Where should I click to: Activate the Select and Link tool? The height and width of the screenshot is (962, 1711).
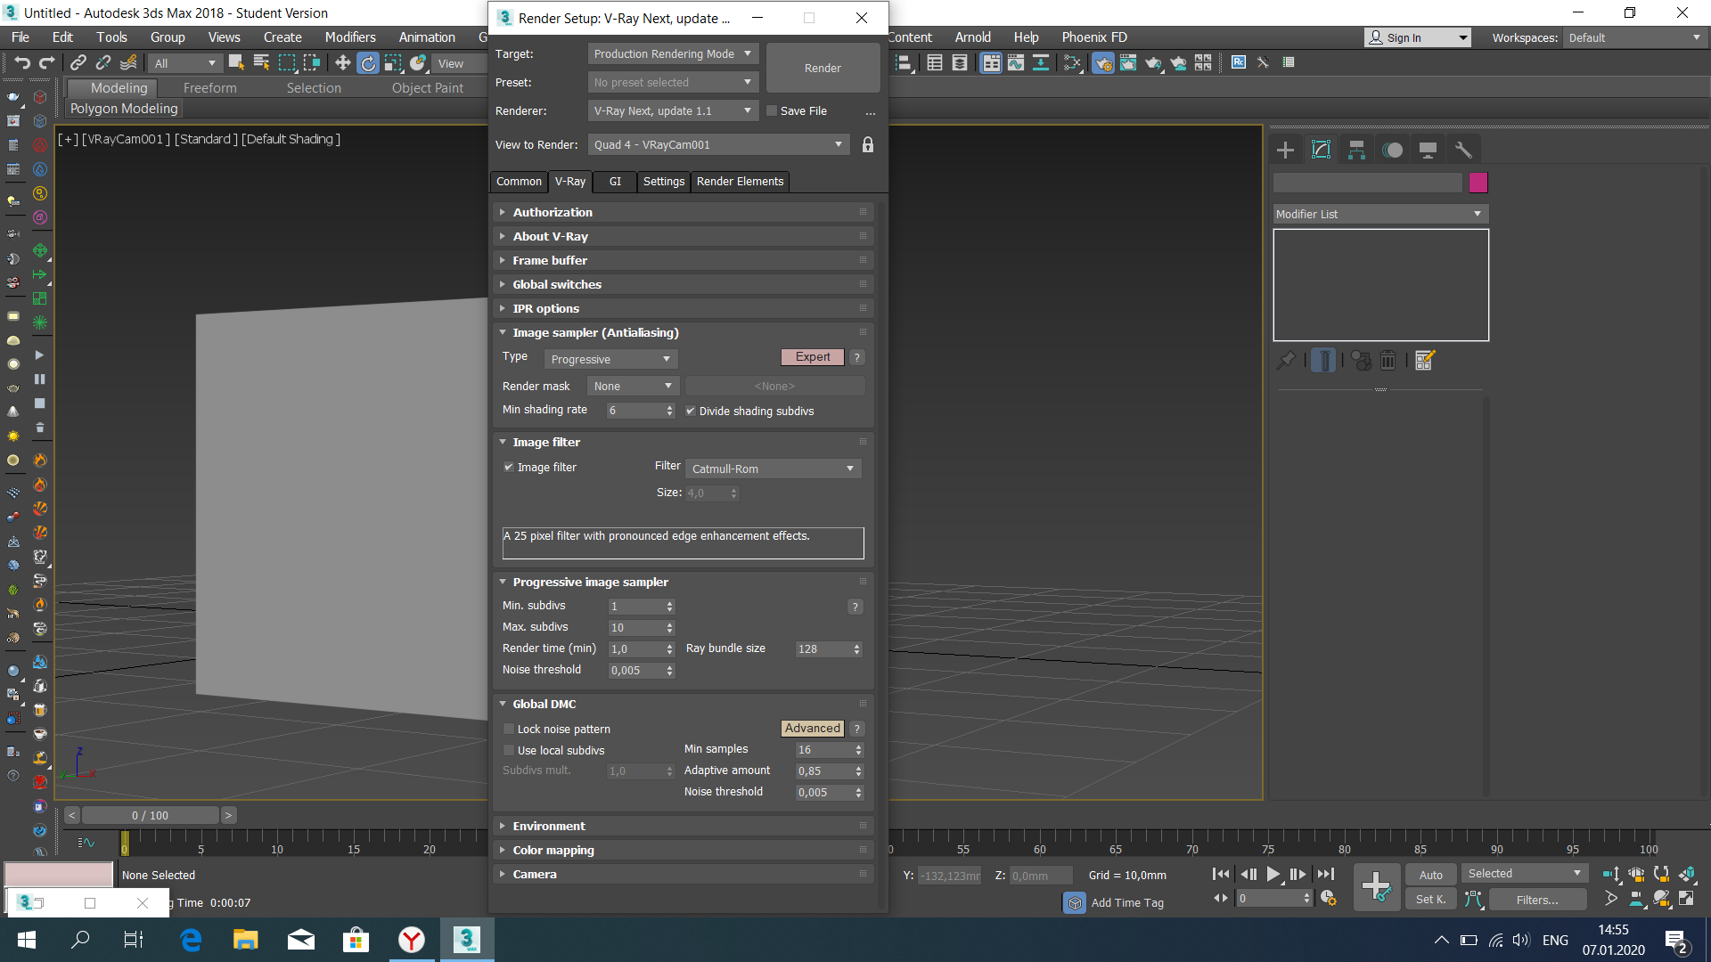click(78, 62)
